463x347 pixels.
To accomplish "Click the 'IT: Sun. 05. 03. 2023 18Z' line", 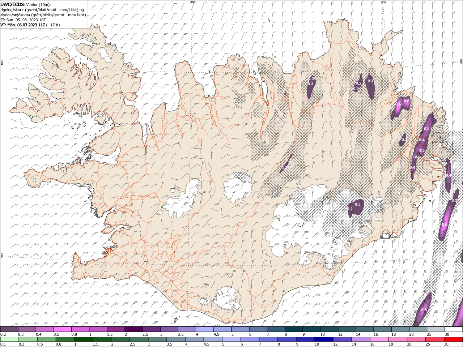I will click(24, 20).
